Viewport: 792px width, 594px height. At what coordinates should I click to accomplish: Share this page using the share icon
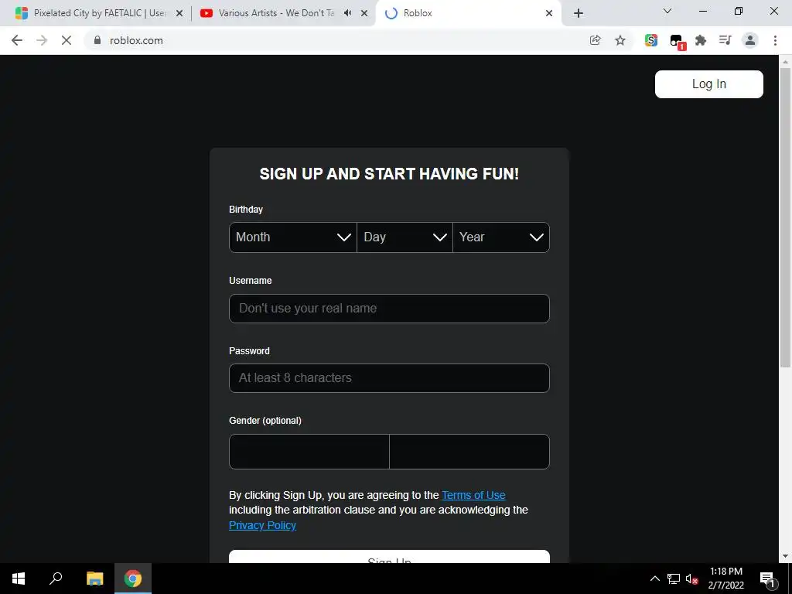click(x=595, y=40)
